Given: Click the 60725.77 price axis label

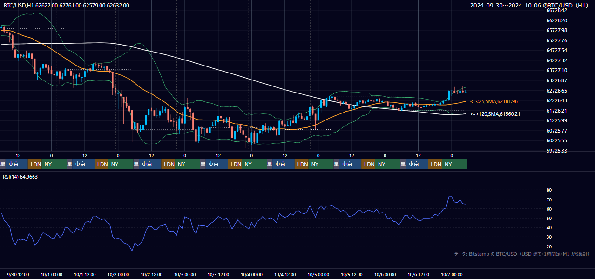Looking at the screenshot, I should (556, 131).
